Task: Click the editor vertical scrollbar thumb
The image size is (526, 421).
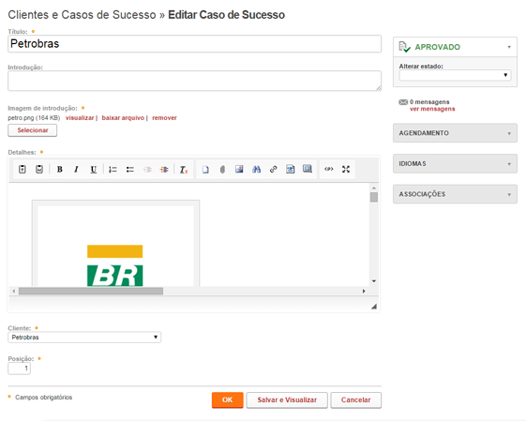Action: (x=374, y=197)
